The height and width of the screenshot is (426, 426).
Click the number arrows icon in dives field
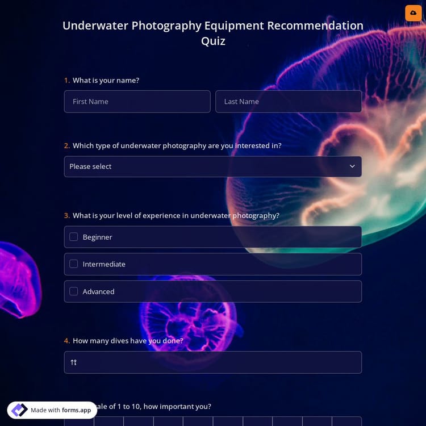click(x=74, y=362)
